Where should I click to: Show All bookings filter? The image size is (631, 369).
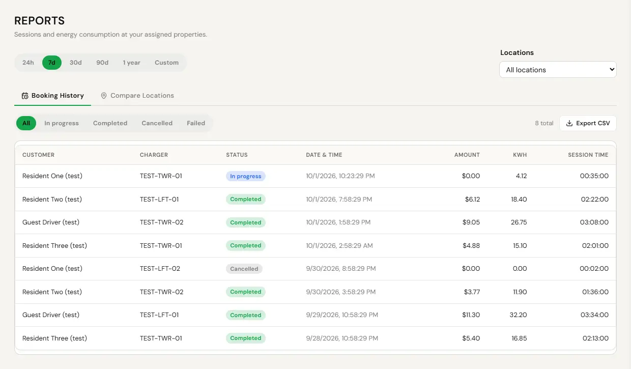[26, 123]
